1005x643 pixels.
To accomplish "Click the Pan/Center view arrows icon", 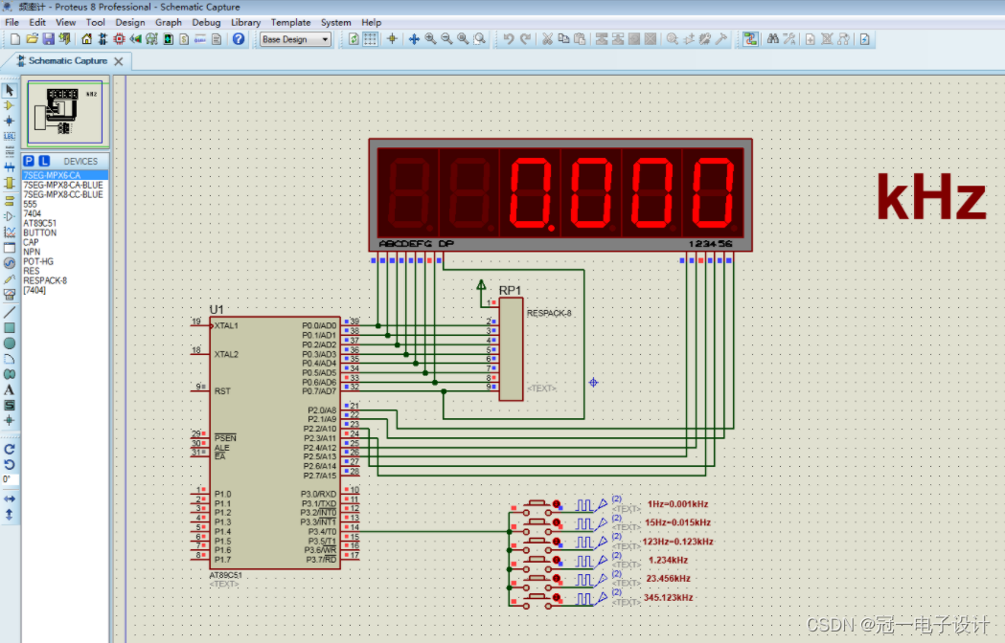I will [x=414, y=39].
